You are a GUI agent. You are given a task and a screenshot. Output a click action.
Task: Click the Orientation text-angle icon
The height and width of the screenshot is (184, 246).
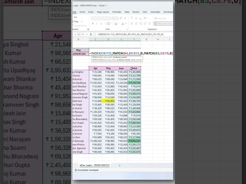145,18
